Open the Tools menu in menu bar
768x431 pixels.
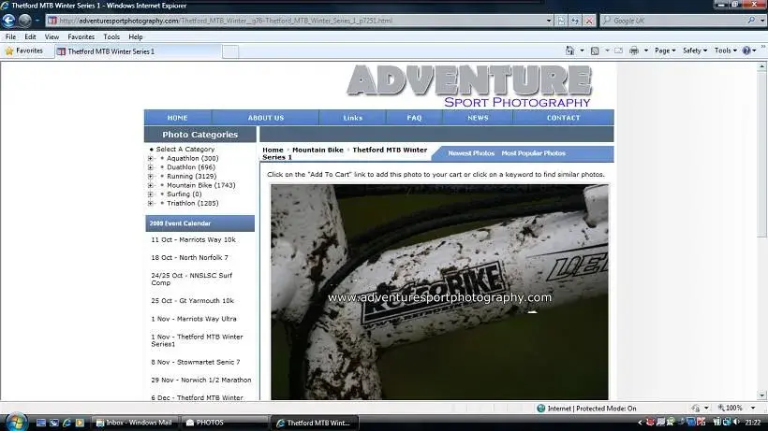coord(111,36)
